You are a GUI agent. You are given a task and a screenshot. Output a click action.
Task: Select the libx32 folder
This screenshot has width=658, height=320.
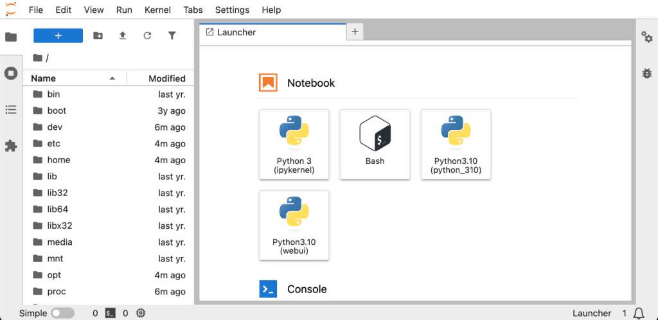(108, 226)
